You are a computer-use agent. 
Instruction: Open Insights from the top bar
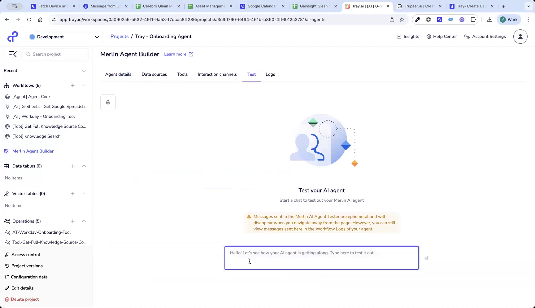click(x=408, y=36)
